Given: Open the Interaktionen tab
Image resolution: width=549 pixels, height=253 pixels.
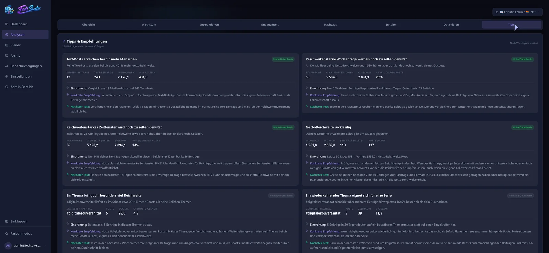Looking at the screenshot, I should point(209,25).
